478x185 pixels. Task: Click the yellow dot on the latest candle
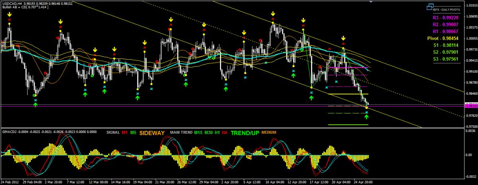(367, 107)
